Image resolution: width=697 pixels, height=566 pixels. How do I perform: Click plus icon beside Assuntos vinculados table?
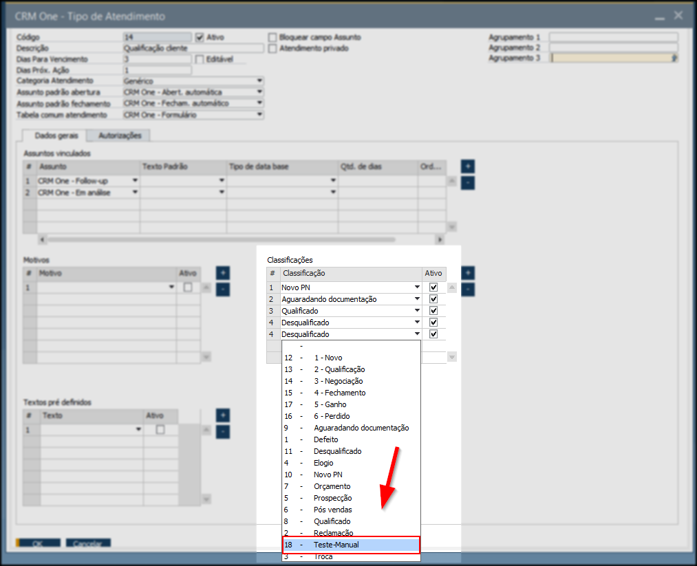467,166
